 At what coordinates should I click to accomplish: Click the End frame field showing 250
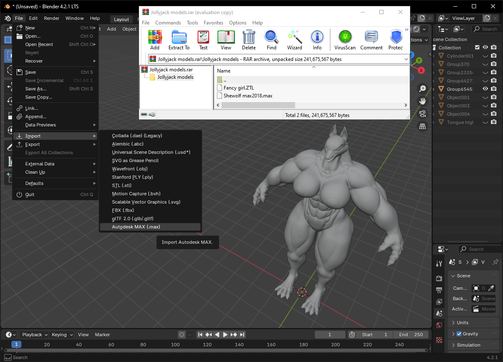coord(411,335)
